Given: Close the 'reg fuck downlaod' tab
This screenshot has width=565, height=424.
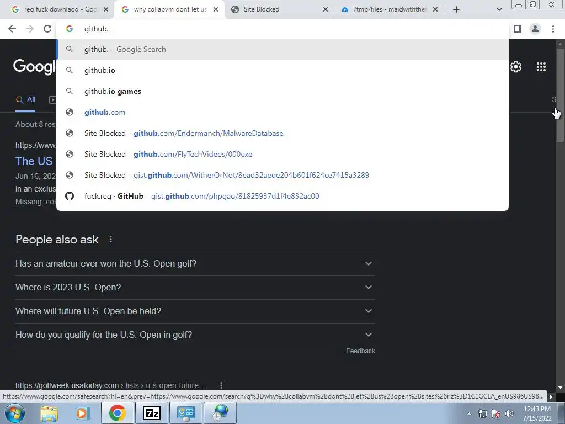Looking at the screenshot, I should tap(106, 9).
